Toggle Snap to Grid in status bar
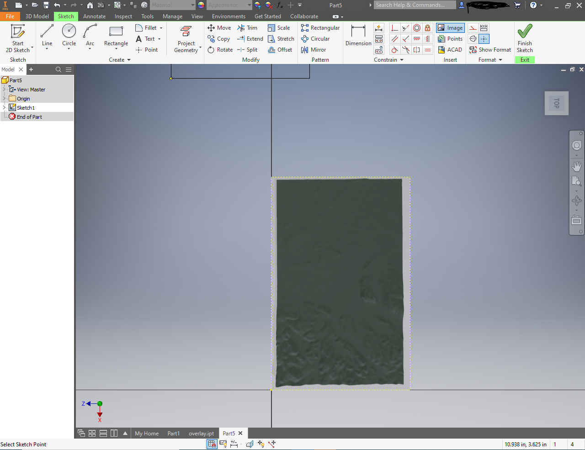The width and height of the screenshot is (585, 450). [x=212, y=444]
